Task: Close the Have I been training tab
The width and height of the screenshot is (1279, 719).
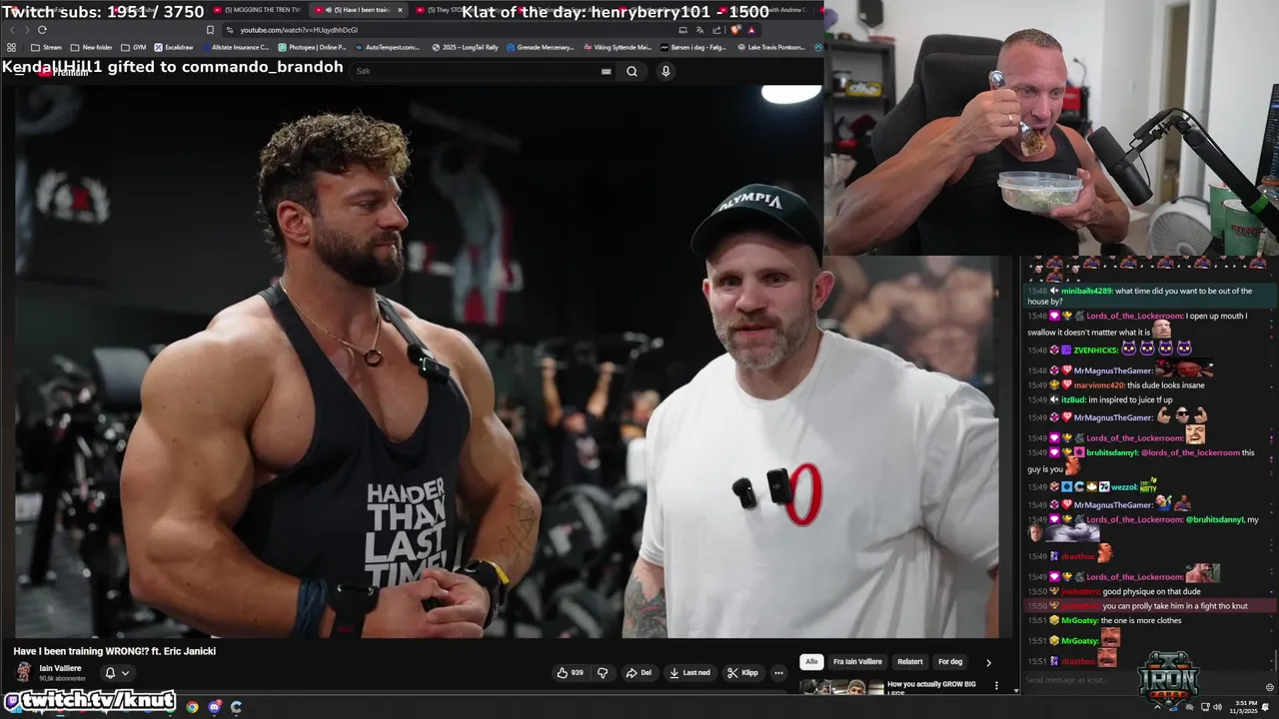Action: [401, 10]
